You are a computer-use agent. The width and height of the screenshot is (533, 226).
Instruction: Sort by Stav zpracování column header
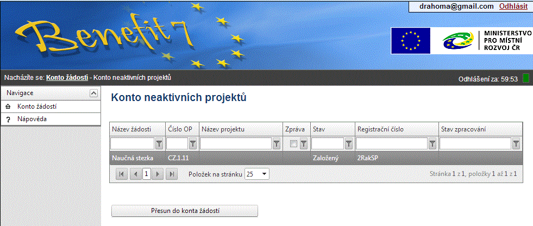[462, 129]
